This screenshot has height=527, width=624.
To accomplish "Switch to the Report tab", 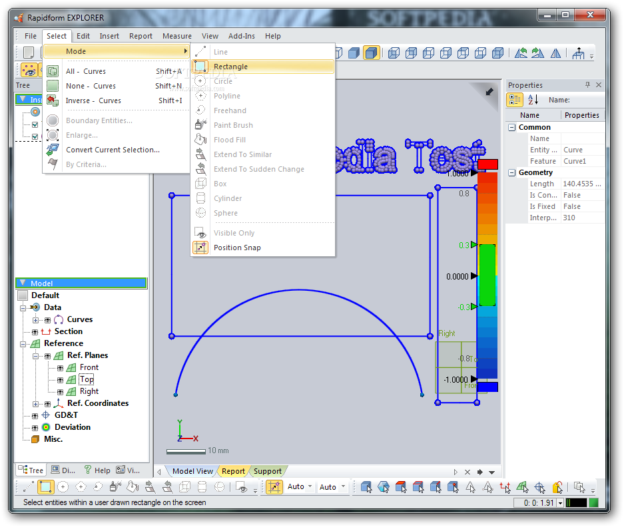I will pyautogui.click(x=233, y=471).
